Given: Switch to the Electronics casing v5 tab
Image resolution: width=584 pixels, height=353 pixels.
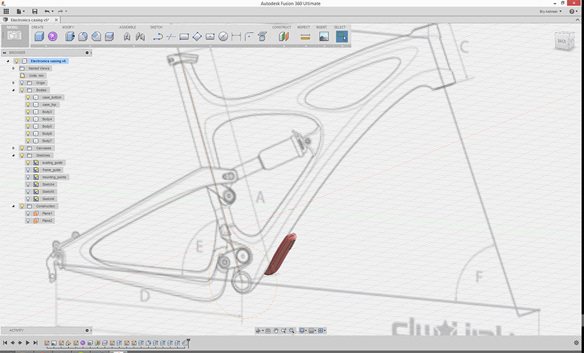Looking at the screenshot, I should [x=30, y=20].
